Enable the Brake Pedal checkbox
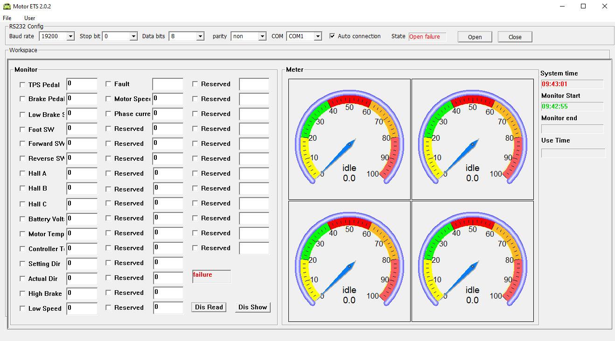The width and height of the screenshot is (615, 341). pyautogui.click(x=22, y=99)
